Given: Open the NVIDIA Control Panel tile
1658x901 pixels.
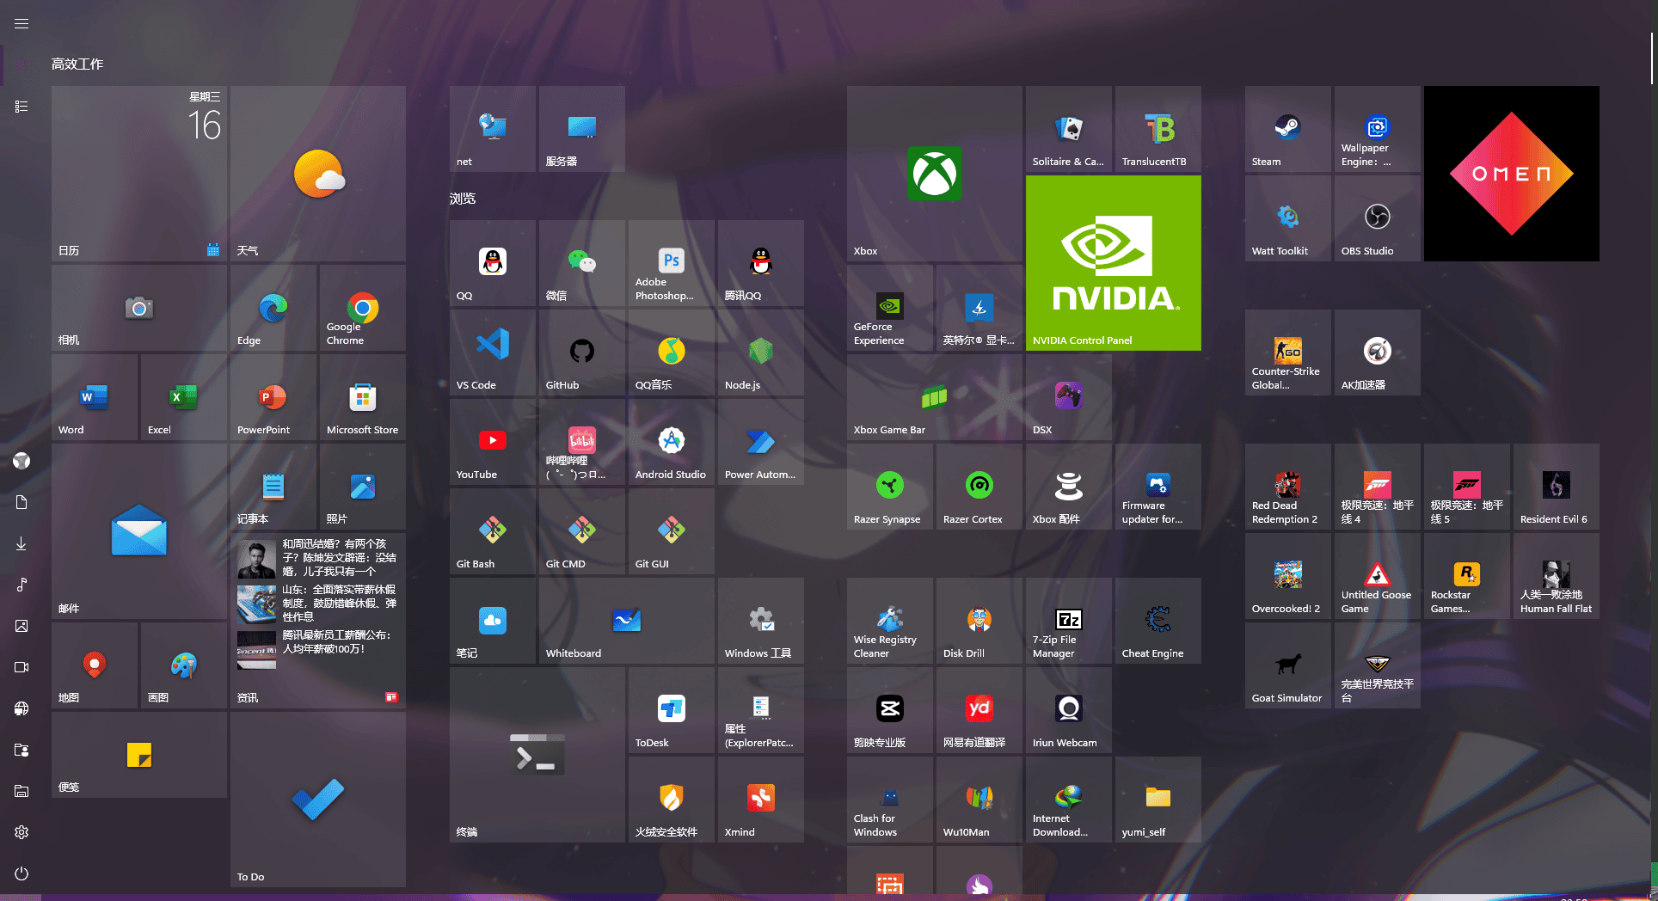Looking at the screenshot, I should coord(1113,262).
